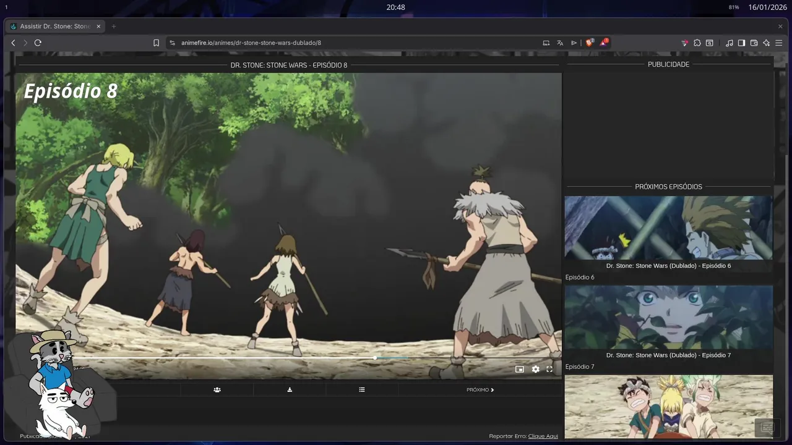Screen dimensions: 792x445
Task: Click the clock showing 20:48 in the top bar
Action: tap(396, 7)
